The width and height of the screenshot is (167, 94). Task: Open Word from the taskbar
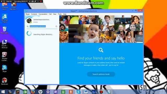(x=86, y=92)
